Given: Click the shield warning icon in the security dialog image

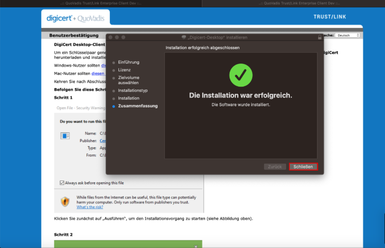Looking at the screenshot, I should [65, 202].
